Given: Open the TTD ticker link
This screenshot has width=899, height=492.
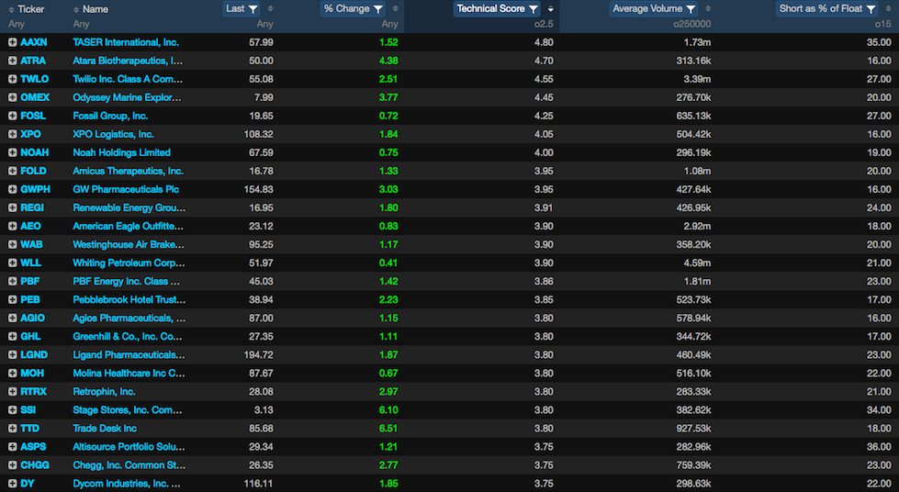Looking at the screenshot, I should point(30,429).
